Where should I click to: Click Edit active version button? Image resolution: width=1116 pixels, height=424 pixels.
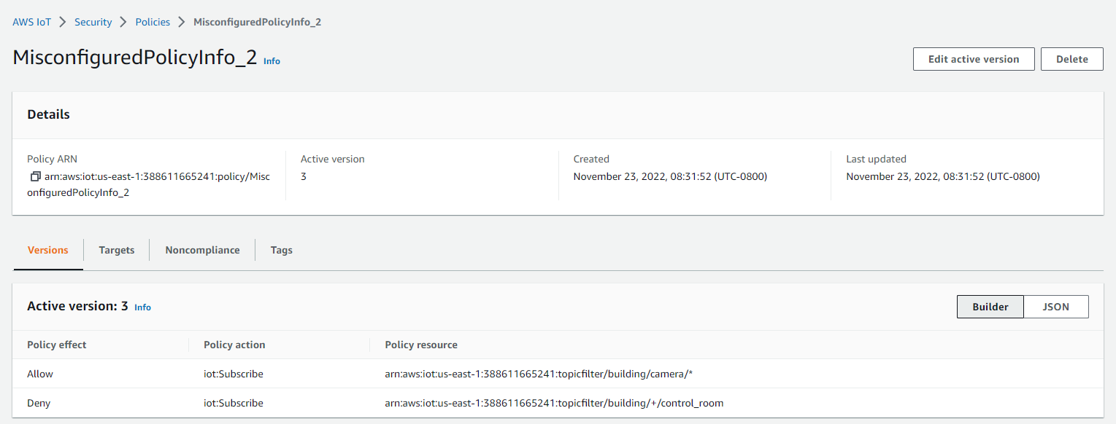(x=974, y=59)
